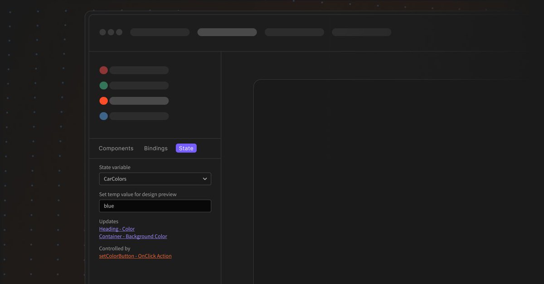The height and width of the screenshot is (284, 544).
Task: Click the temp value field containing blue
Action: [155, 206]
